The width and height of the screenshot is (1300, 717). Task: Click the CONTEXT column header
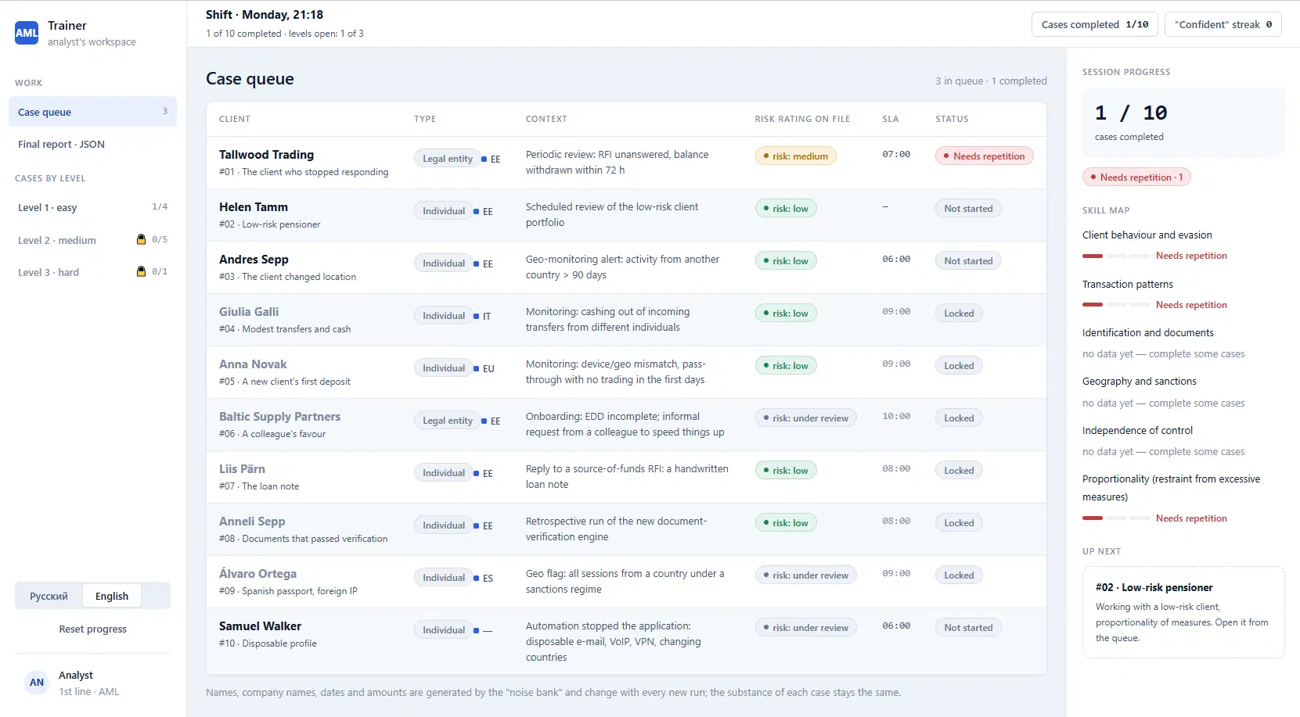coord(546,119)
